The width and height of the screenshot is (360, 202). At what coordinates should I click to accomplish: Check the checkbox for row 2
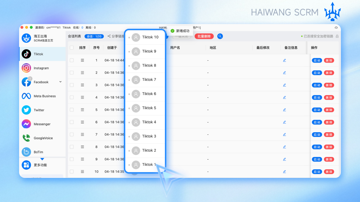[72, 73]
